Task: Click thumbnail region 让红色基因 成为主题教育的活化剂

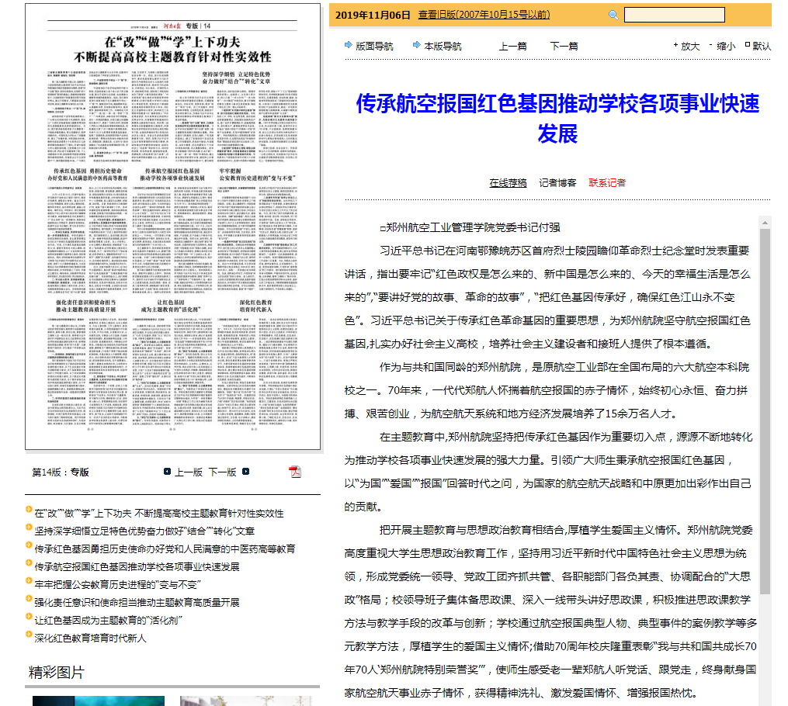Action: pos(171,306)
